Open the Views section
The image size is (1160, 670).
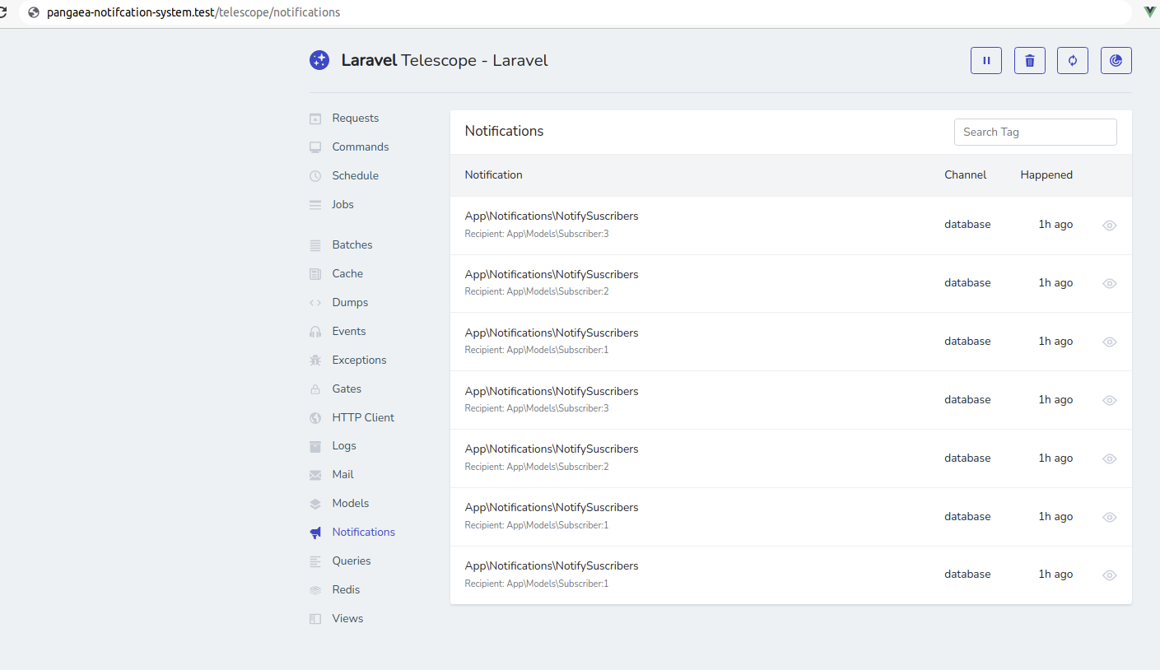(x=347, y=618)
